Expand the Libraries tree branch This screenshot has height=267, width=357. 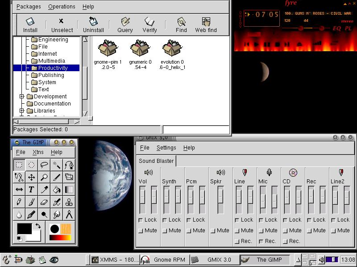(21, 110)
